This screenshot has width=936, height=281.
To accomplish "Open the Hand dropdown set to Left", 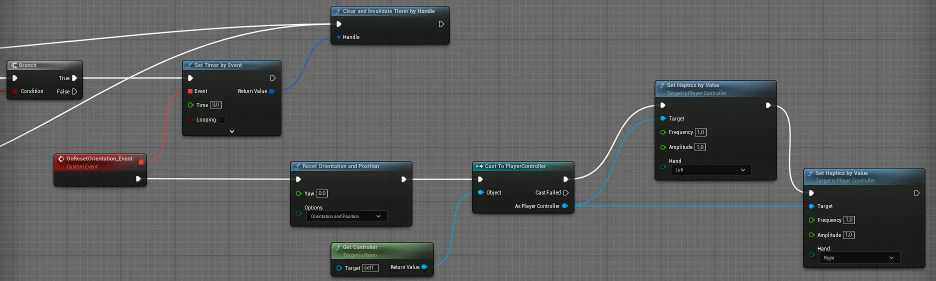I will [710, 170].
